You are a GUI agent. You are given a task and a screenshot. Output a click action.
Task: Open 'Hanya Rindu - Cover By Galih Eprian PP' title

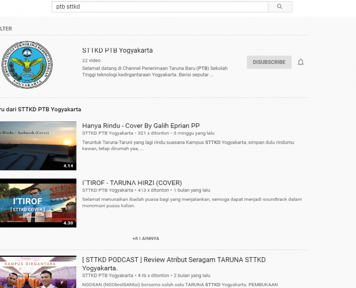(x=141, y=125)
